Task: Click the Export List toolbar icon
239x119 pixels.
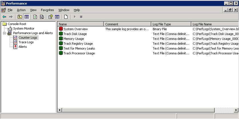Action: [x=42, y=17]
